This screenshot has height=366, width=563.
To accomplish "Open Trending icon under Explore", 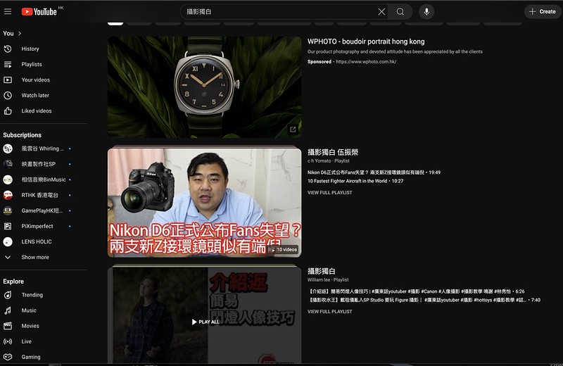I will (8, 295).
